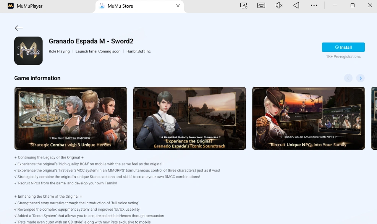Click the Launch time: Coming soon text

tap(98, 51)
